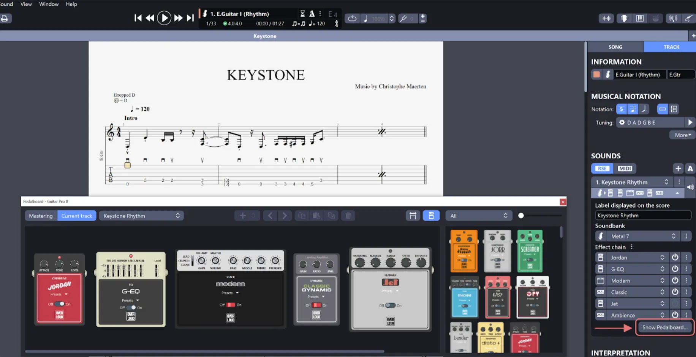Add a new sound with plus button

(678, 168)
